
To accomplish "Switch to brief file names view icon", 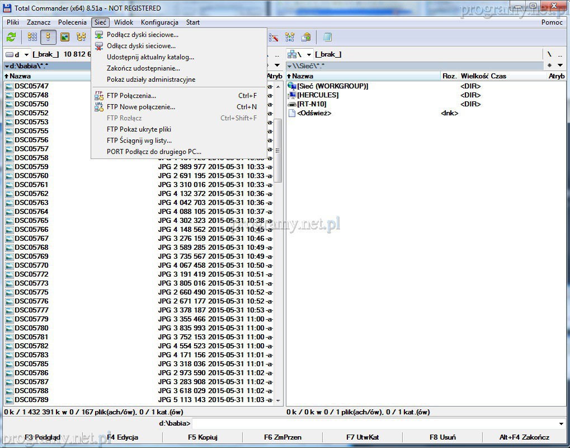I will tap(32, 38).
